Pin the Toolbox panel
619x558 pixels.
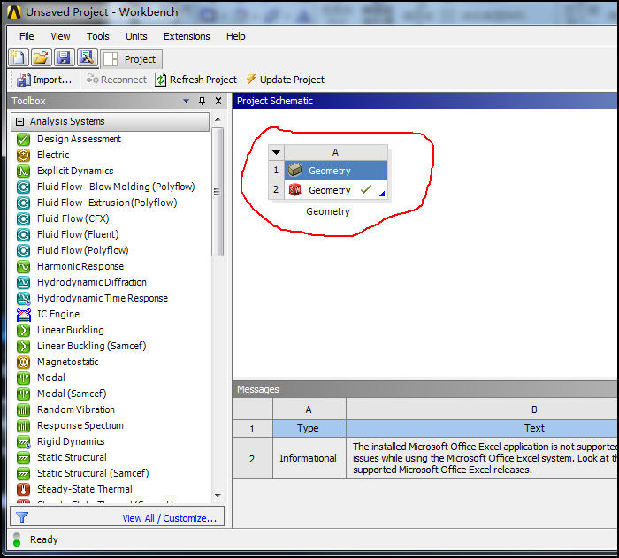point(202,101)
